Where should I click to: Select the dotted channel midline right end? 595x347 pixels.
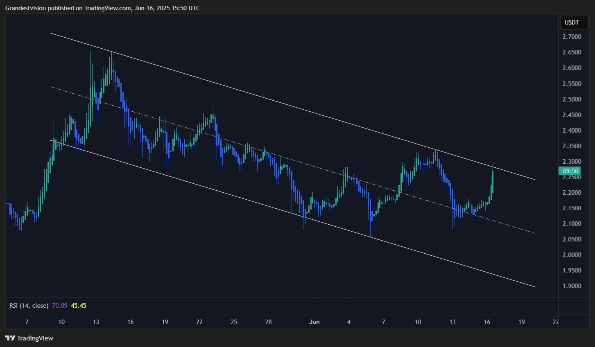coord(534,232)
